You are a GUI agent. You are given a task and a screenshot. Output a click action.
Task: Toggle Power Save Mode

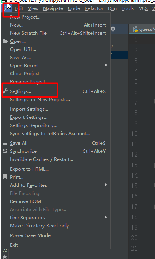56,235
